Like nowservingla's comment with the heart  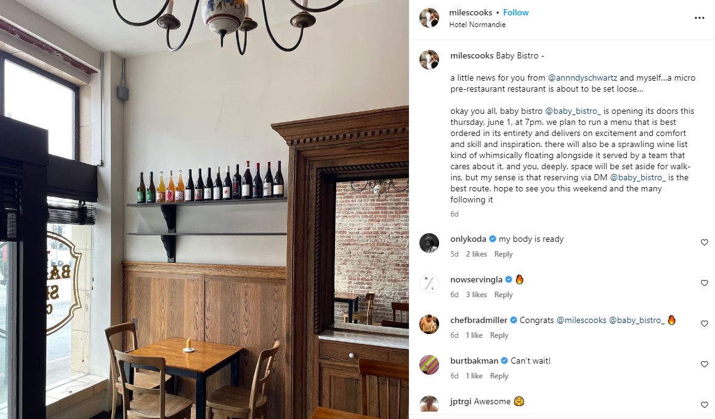pyautogui.click(x=704, y=283)
